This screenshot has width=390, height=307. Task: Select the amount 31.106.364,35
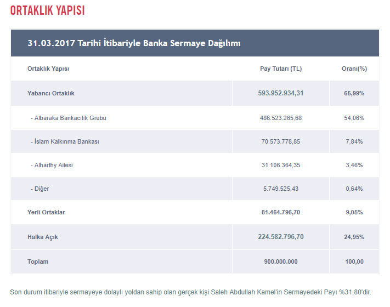(x=281, y=165)
